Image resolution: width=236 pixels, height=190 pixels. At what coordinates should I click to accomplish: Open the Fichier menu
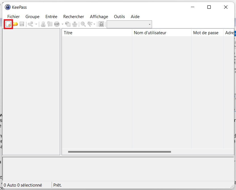click(14, 17)
